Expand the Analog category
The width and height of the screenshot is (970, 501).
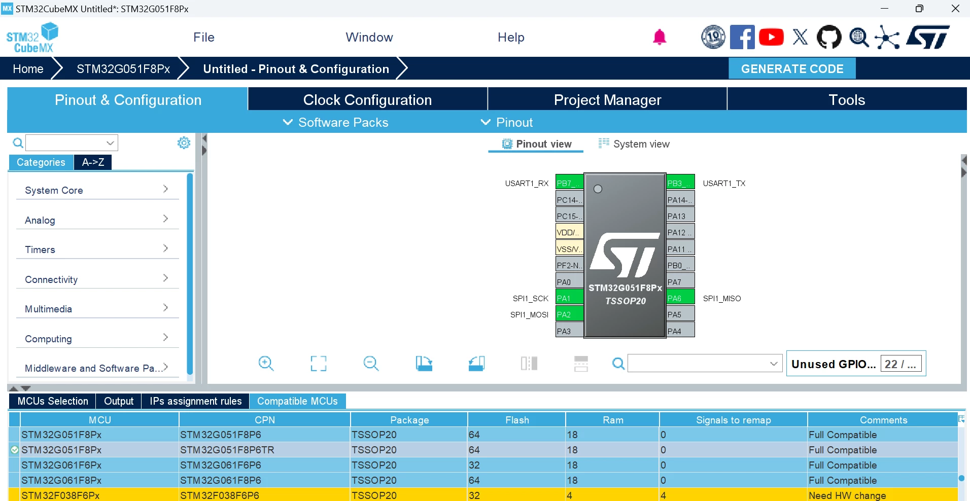pyautogui.click(x=97, y=220)
